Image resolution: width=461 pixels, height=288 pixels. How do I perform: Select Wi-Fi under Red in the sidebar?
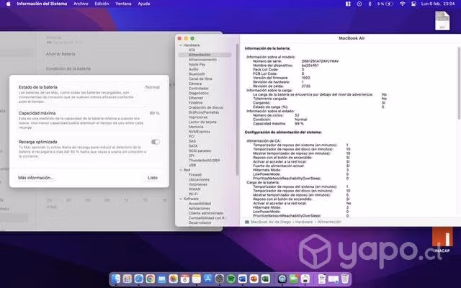(193, 194)
